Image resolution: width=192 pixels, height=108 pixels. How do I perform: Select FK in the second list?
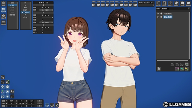click(x=25, y=3)
